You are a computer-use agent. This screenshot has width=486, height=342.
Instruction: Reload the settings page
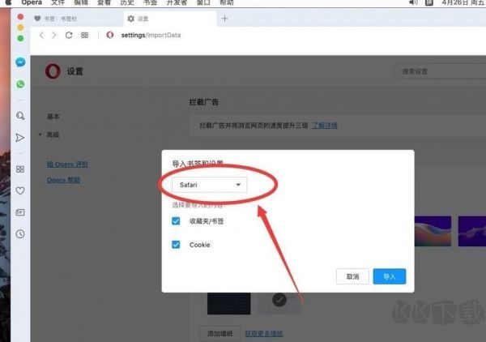click(69, 35)
